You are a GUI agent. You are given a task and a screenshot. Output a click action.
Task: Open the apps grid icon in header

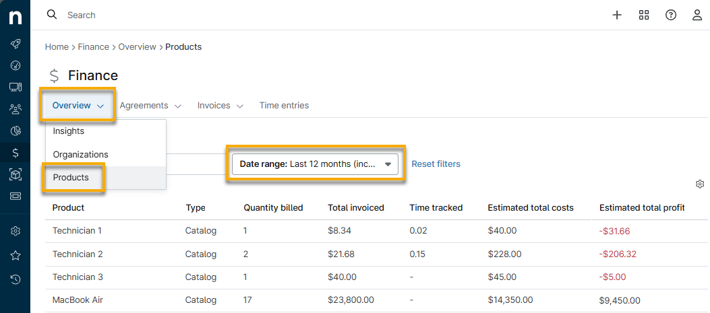pyautogui.click(x=644, y=15)
